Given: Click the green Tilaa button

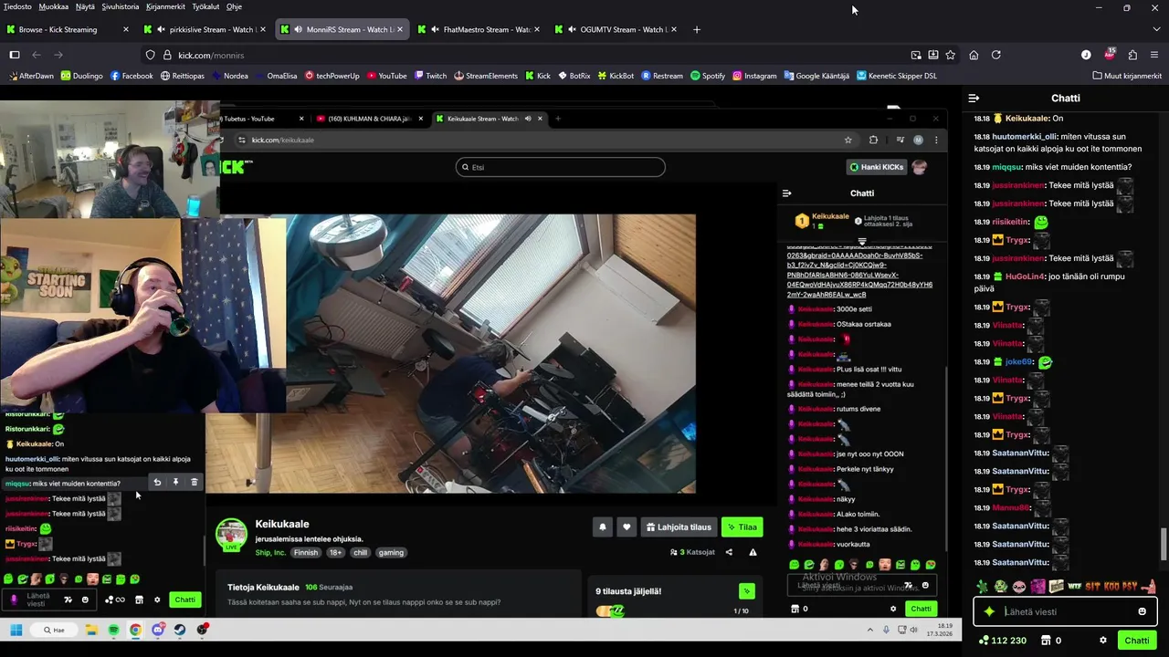Looking at the screenshot, I should point(742,527).
